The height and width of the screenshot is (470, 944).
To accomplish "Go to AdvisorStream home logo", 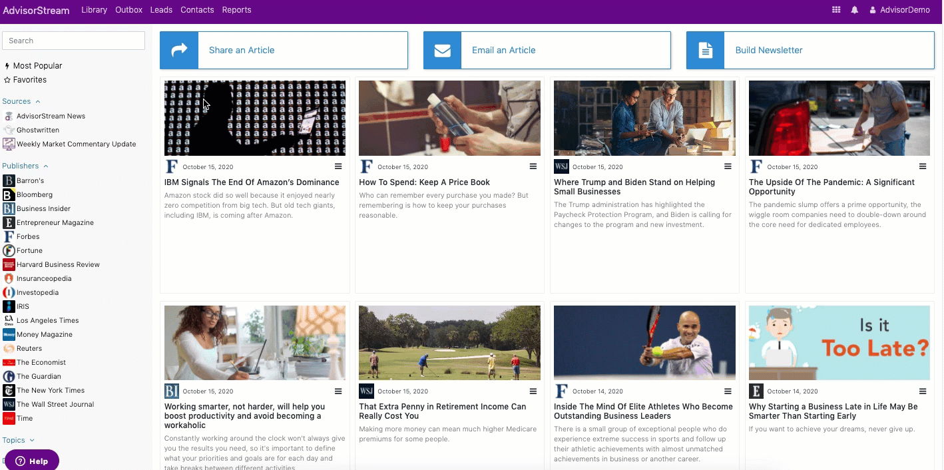I will [36, 10].
